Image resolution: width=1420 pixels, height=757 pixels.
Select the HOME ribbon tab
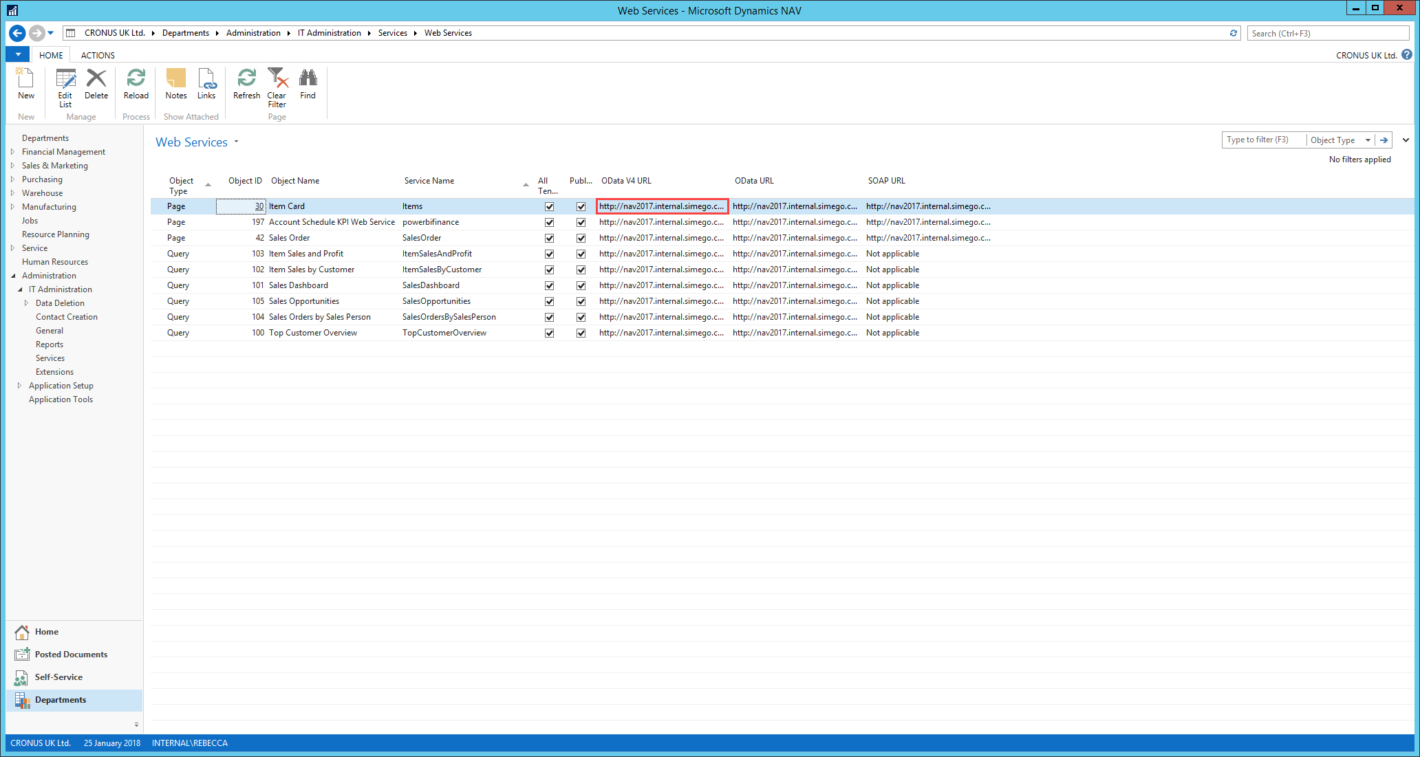point(50,55)
